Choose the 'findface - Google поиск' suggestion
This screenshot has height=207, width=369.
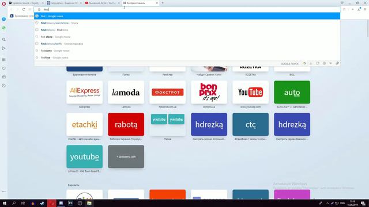point(187,57)
